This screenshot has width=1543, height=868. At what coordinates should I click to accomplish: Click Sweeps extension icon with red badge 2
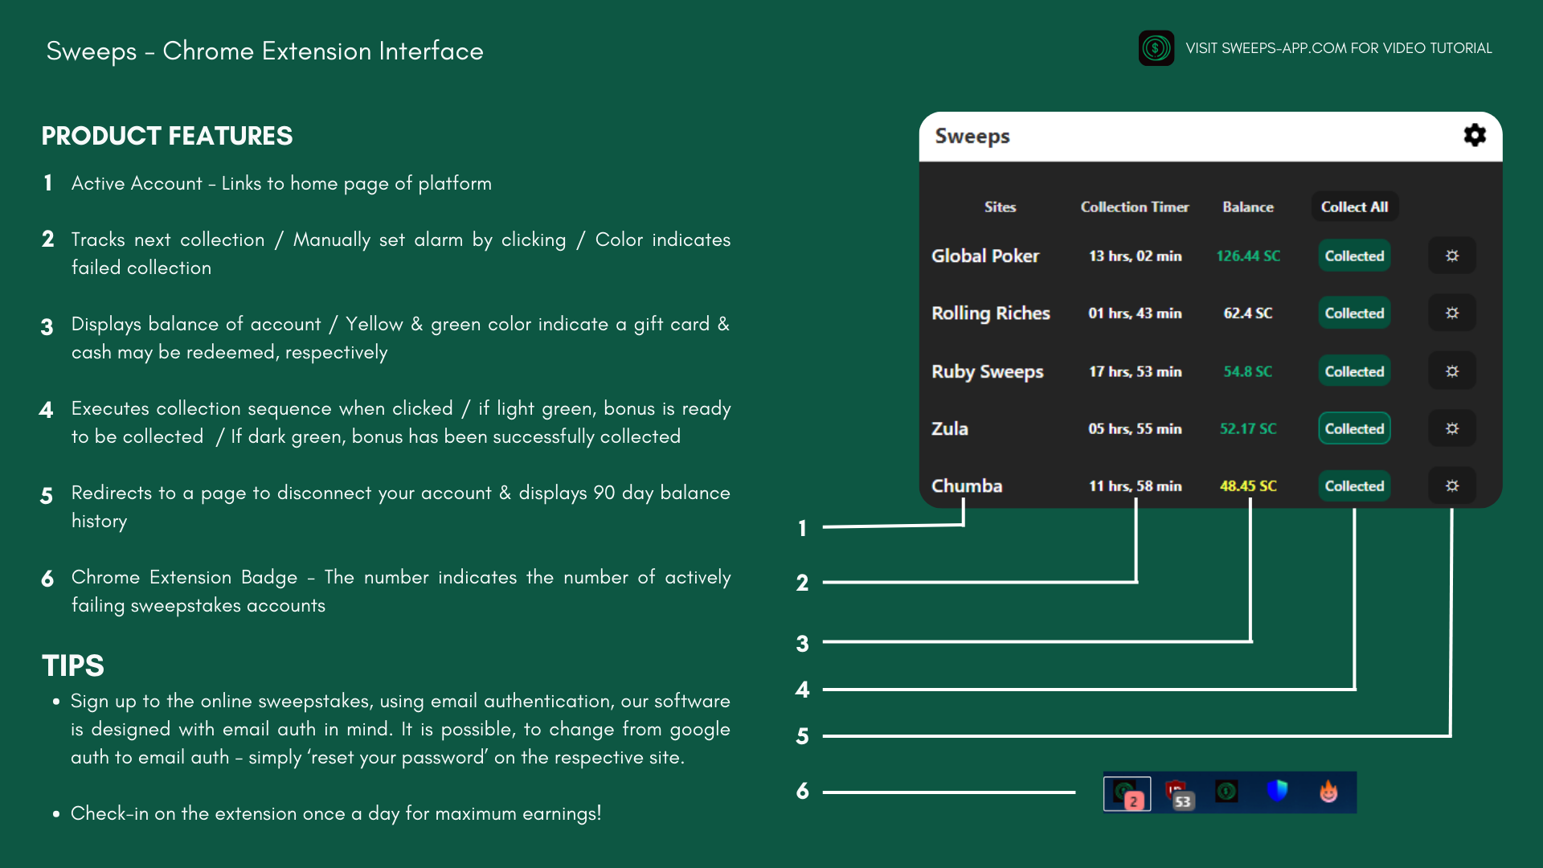coord(1128,793)
